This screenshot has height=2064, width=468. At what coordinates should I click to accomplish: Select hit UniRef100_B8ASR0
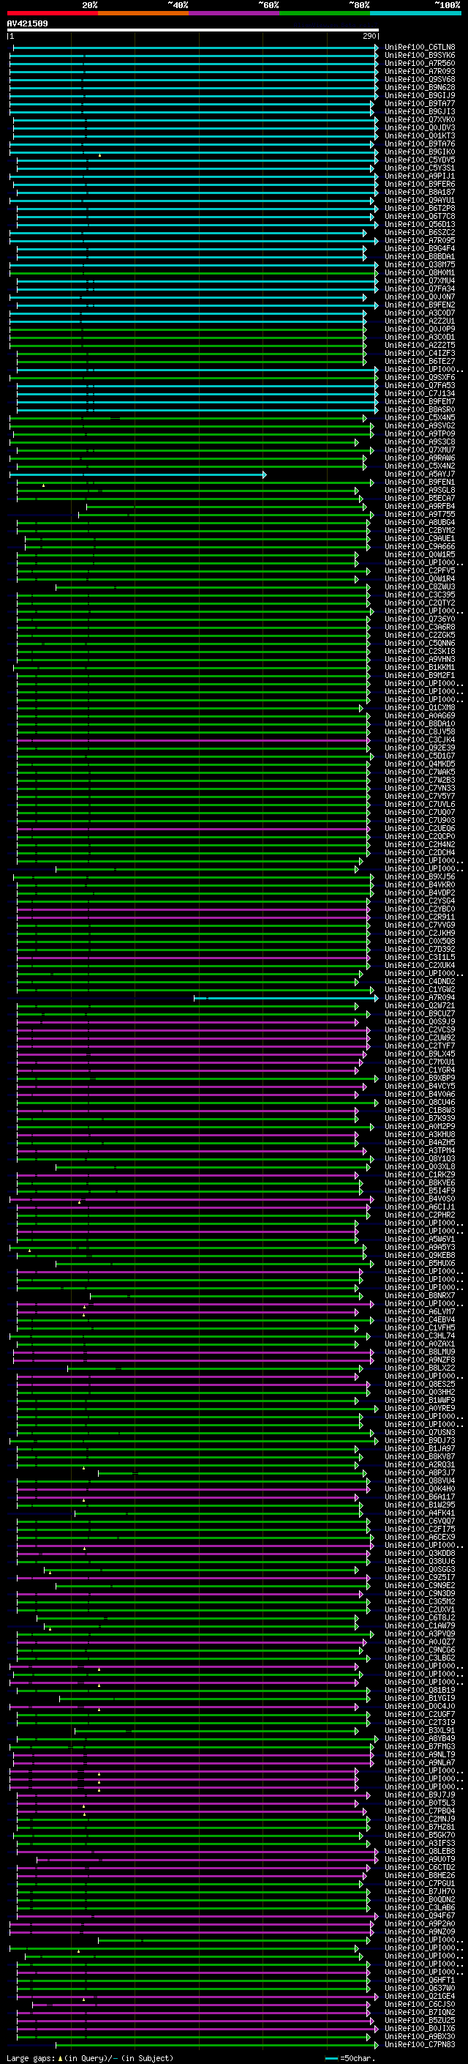click(419, 409)
